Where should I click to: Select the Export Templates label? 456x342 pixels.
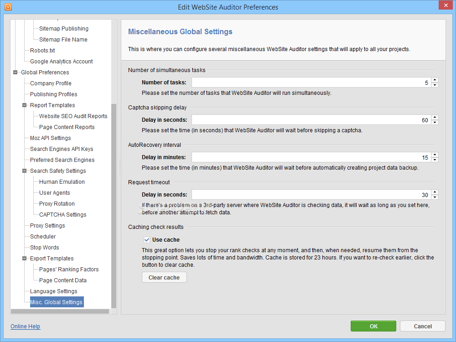52,259
